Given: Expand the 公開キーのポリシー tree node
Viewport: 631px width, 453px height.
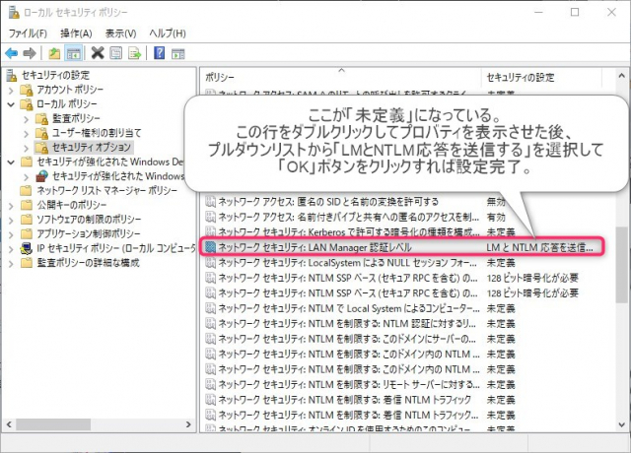Looking at the screenshot, I should tap(11, 206).
